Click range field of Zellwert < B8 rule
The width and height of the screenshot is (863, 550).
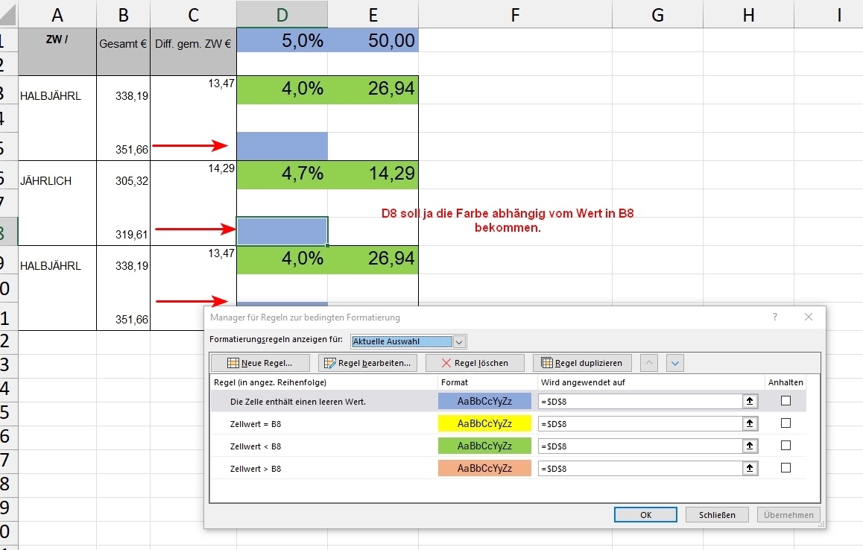point(640,446)
